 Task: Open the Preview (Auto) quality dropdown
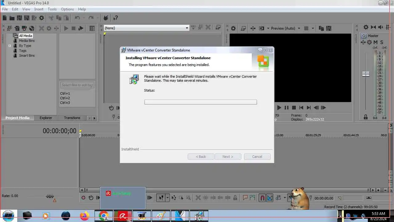click(x=299, y=28)
